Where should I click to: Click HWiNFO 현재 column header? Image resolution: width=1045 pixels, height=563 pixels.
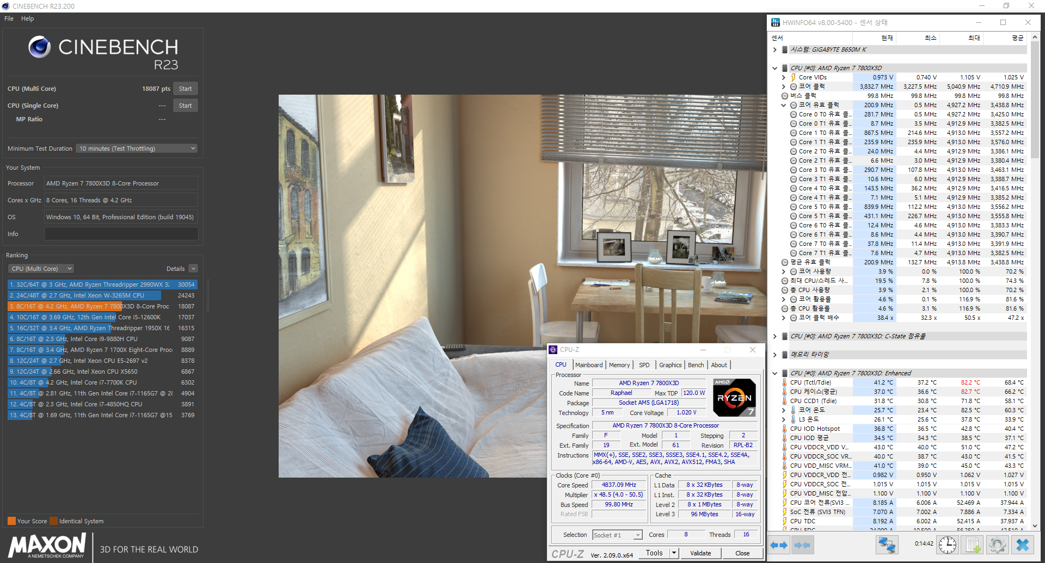click(x=875, y=38)
